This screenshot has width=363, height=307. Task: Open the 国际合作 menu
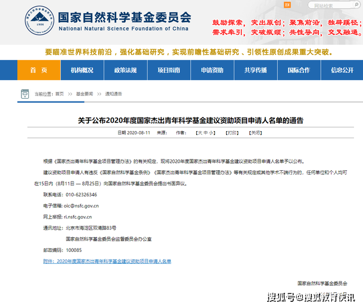pos(299,70)
